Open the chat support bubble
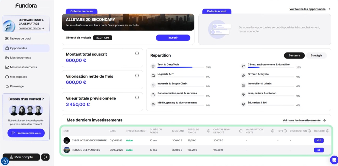Image resolution: width=338 pixels, height=166 pixels. point(334,160)
